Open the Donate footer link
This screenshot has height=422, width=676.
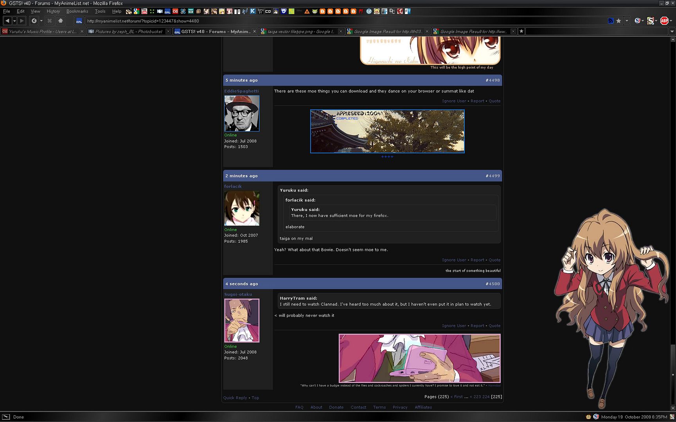click(336, 407)
